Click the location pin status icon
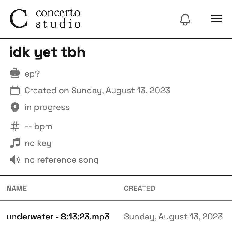232x232 pixels. 15,107
